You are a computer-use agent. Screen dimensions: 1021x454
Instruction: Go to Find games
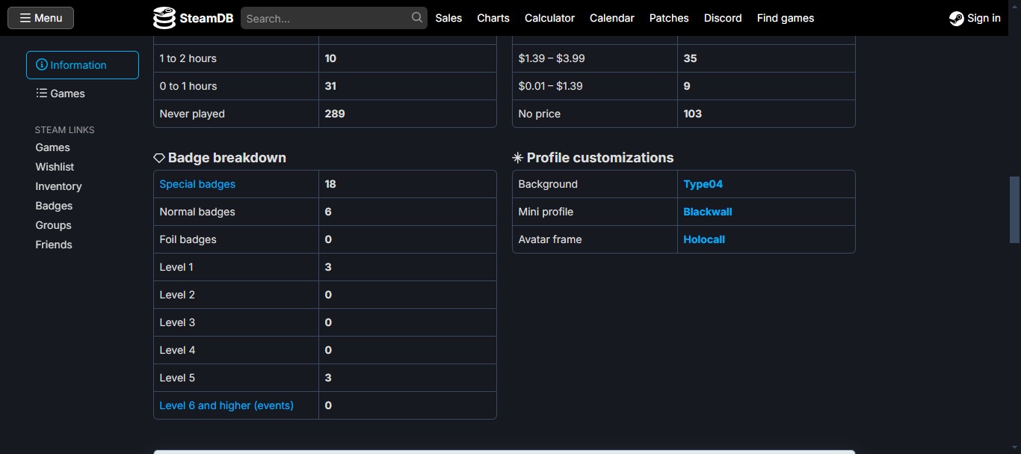click(x=785, y=18)
